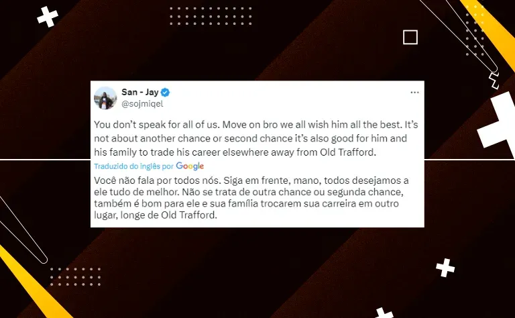The height and width of the screenshot is (318, 515).
Task: Click the partial white plus at the bottom edge
Action: [384, 313]
